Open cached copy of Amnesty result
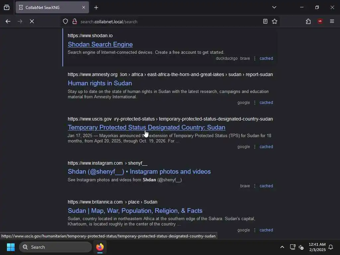This screenshot has height=255, width=340. tap(266, 103)
